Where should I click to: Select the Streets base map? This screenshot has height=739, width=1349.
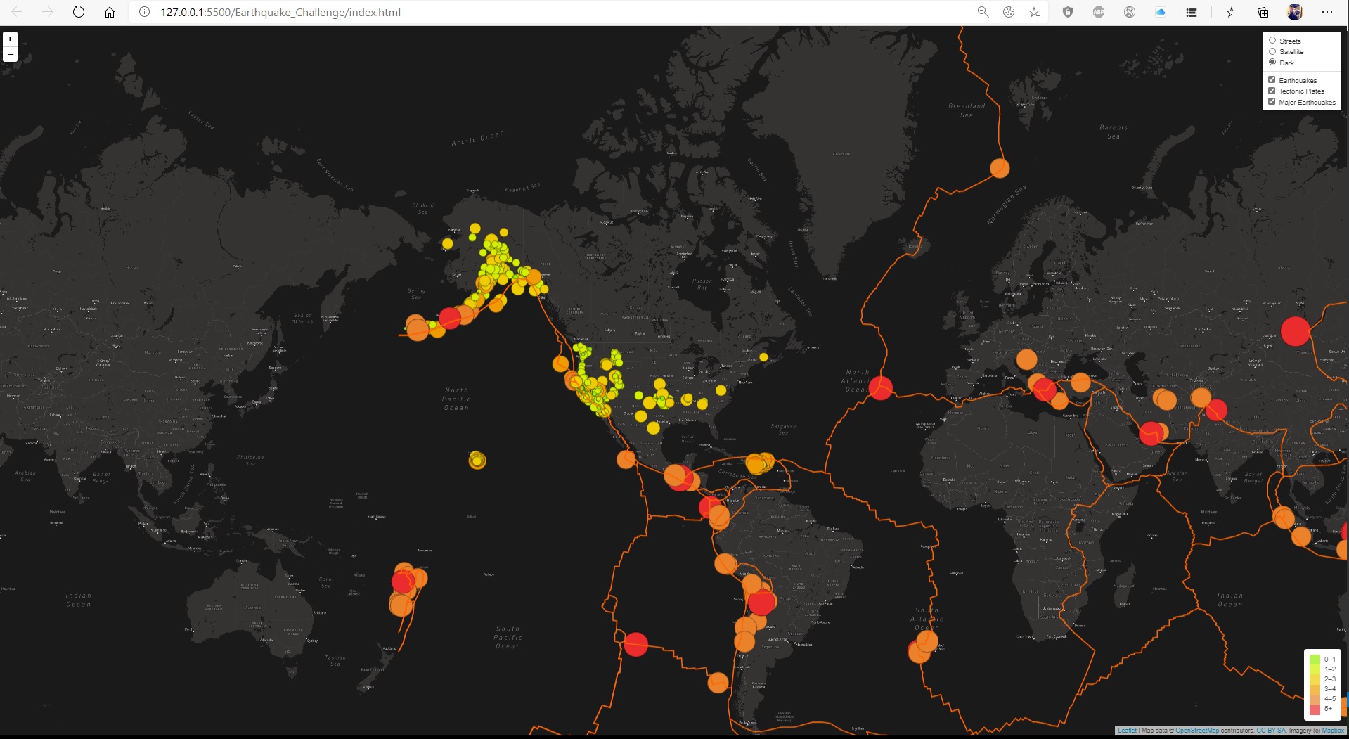(1272, 41)
